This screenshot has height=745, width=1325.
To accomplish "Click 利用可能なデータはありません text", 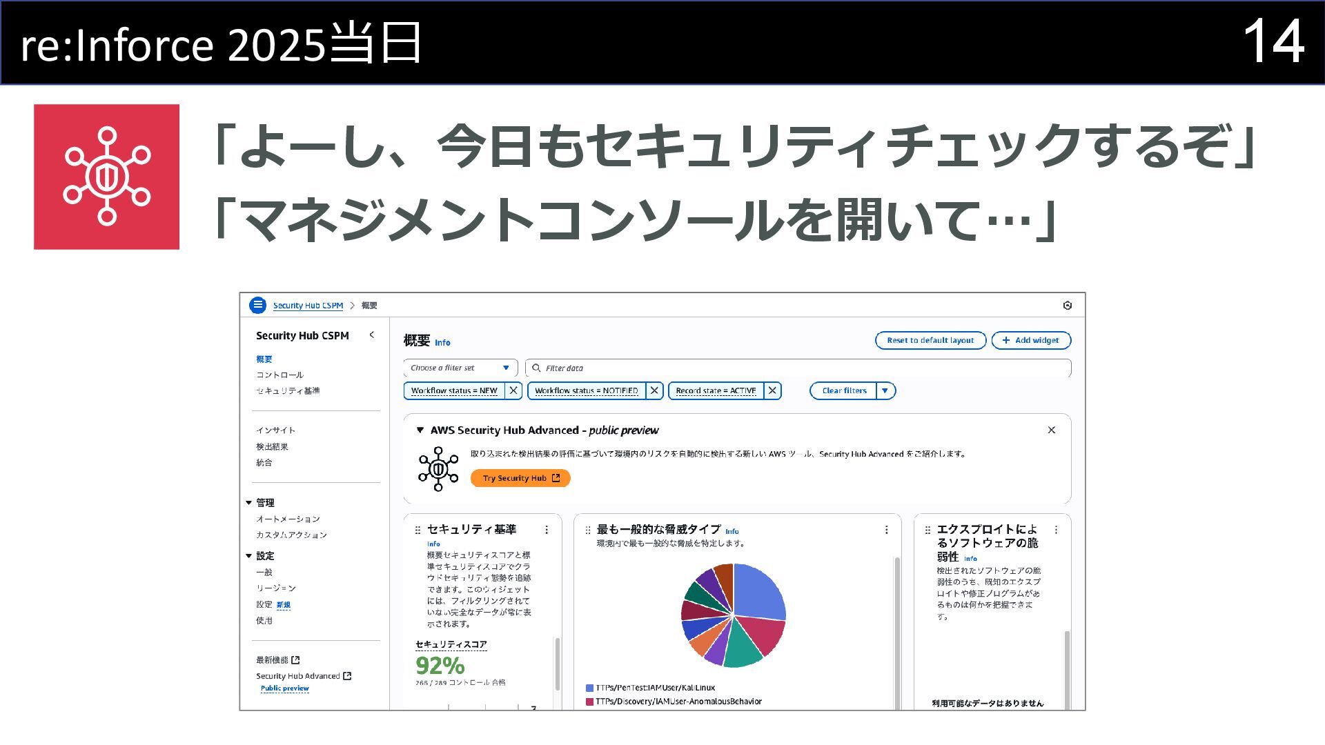I will [x=988, y=703].
